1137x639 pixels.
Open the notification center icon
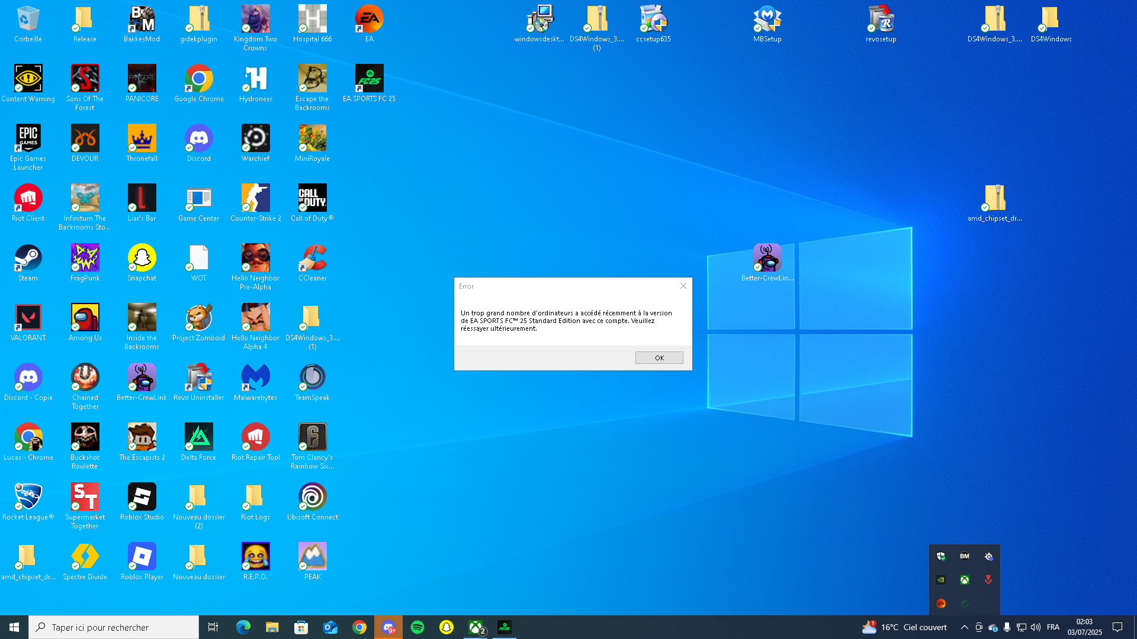pyautogui.click(x=1117, y=627)
